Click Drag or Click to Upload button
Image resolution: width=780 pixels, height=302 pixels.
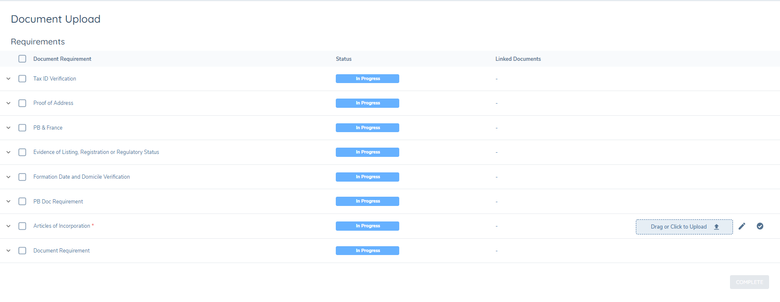(x=684, y=227)
